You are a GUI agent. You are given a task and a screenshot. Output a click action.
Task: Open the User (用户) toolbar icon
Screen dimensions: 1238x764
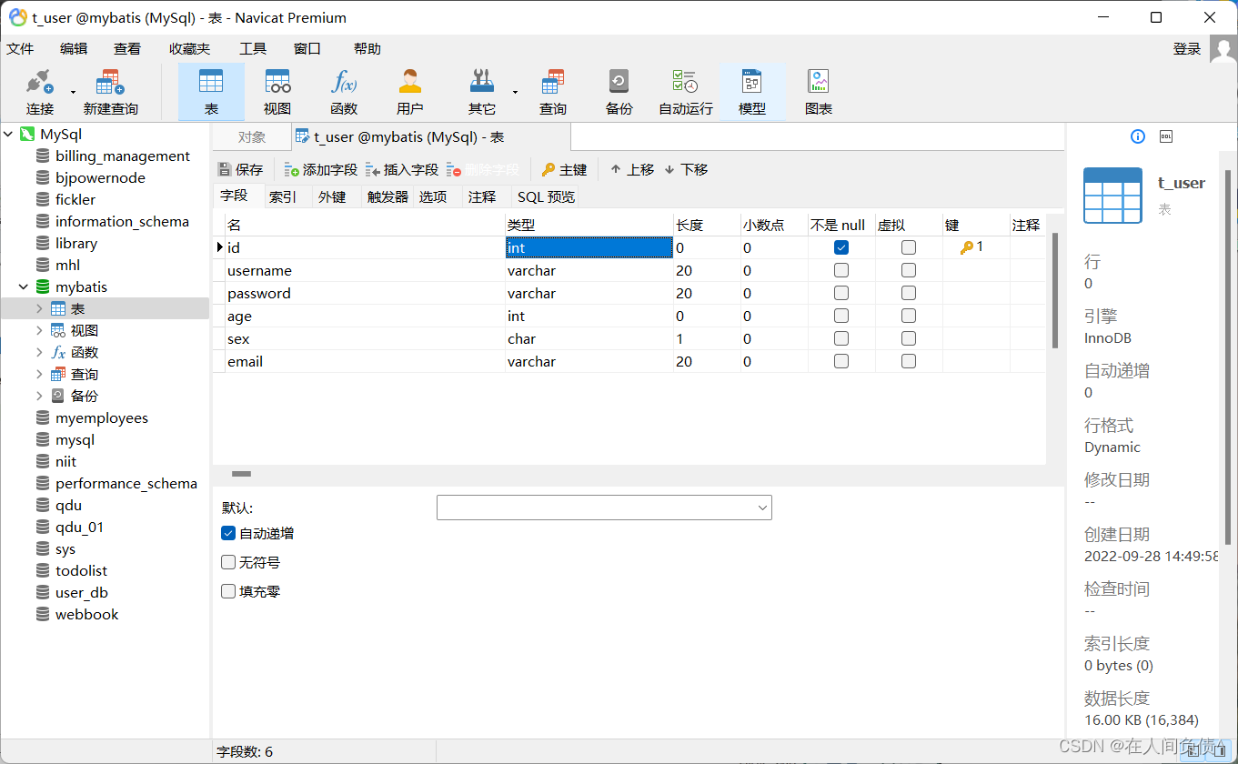pyautogui.click(x=410, y=91)
